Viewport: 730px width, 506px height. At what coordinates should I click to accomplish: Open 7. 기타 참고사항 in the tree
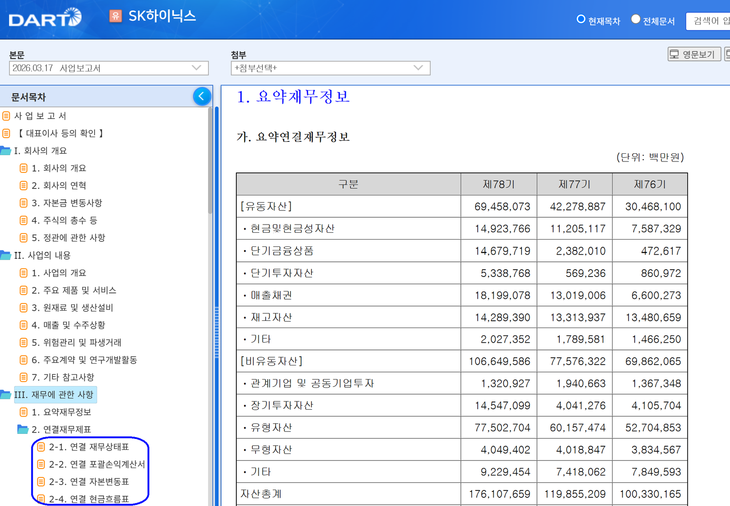pyautogui.click(x=63, y=377)
